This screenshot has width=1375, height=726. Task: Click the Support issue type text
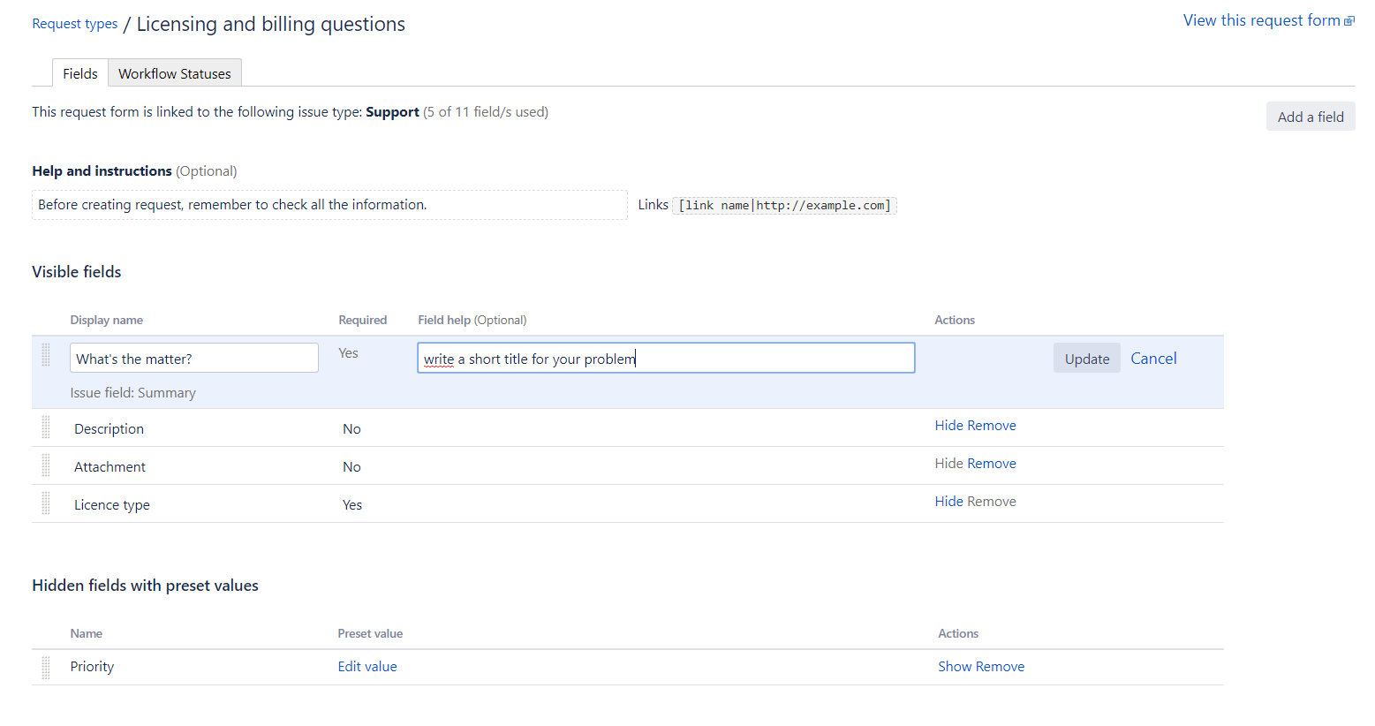pyautogui.click(x=392, y=112)
